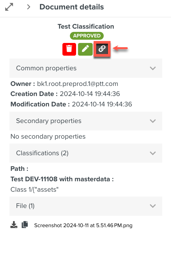Image resolution: width=171 pixels, height=261 pixels.
Task: Click the Test Classification document title
Action: [x=86, y=26]
